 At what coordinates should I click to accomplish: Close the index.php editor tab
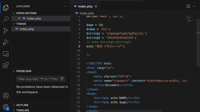pos(96,6)
